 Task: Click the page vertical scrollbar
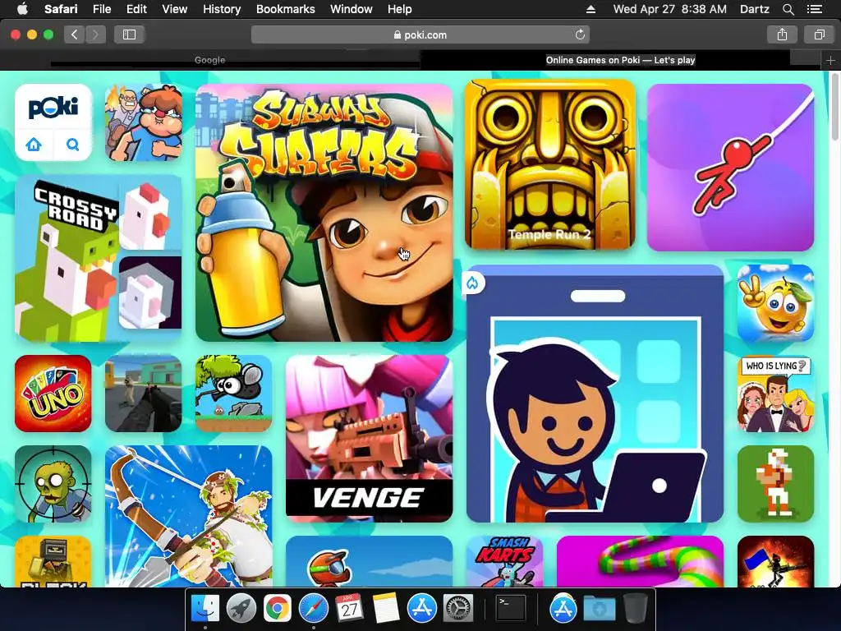835,108
